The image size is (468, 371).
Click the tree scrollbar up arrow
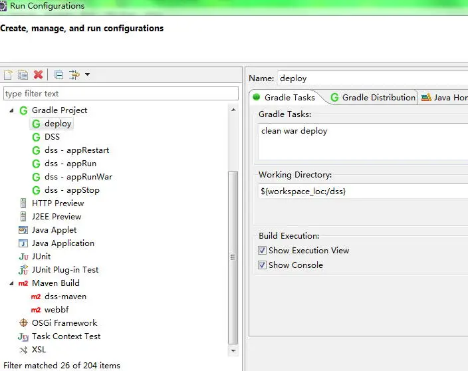233,110
